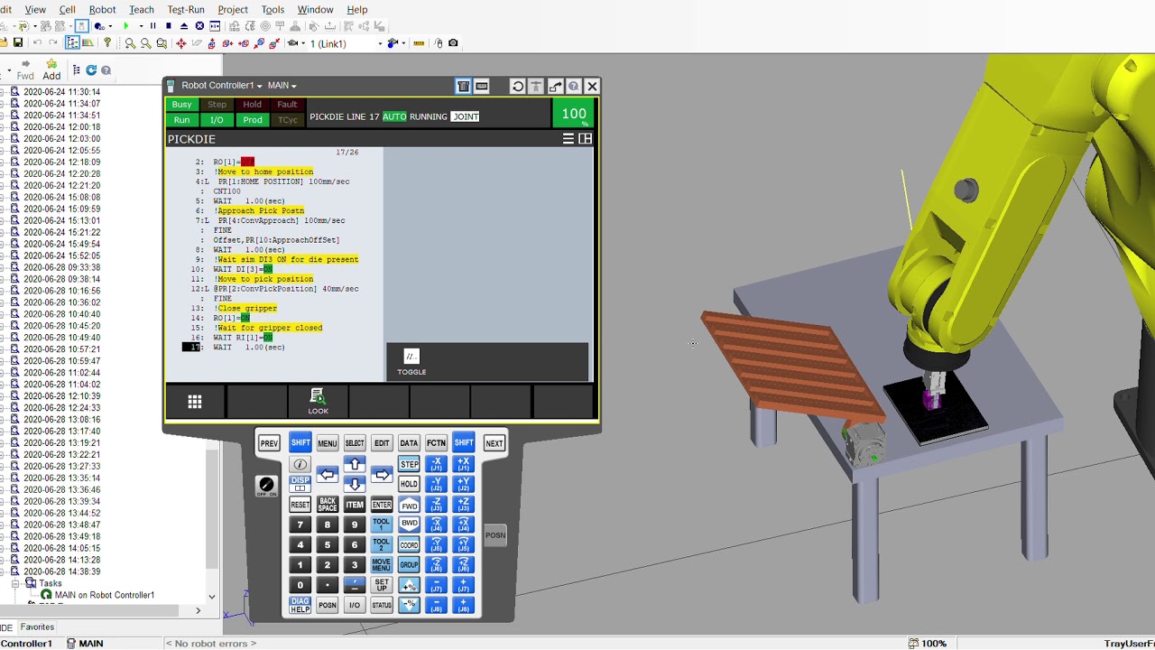Click the +X (J1) jog key

(463, 464)
